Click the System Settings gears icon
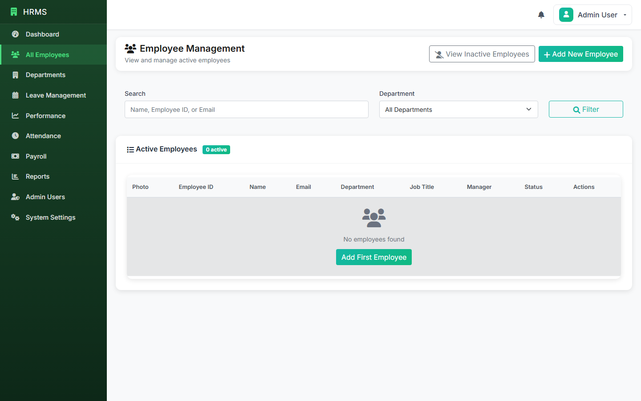This screenshot has height=401, width=641. click(x=15, y=217)
